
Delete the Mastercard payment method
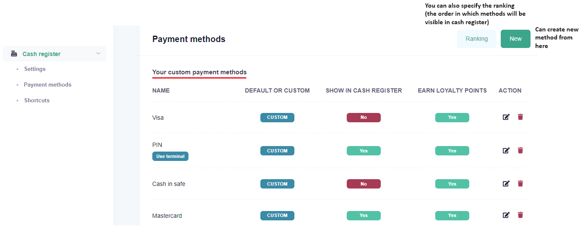(520, 215)
